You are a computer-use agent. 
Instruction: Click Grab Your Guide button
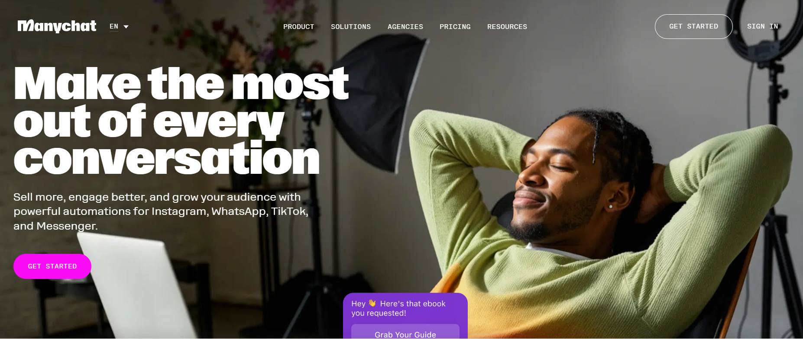click(x=405, y=332)
